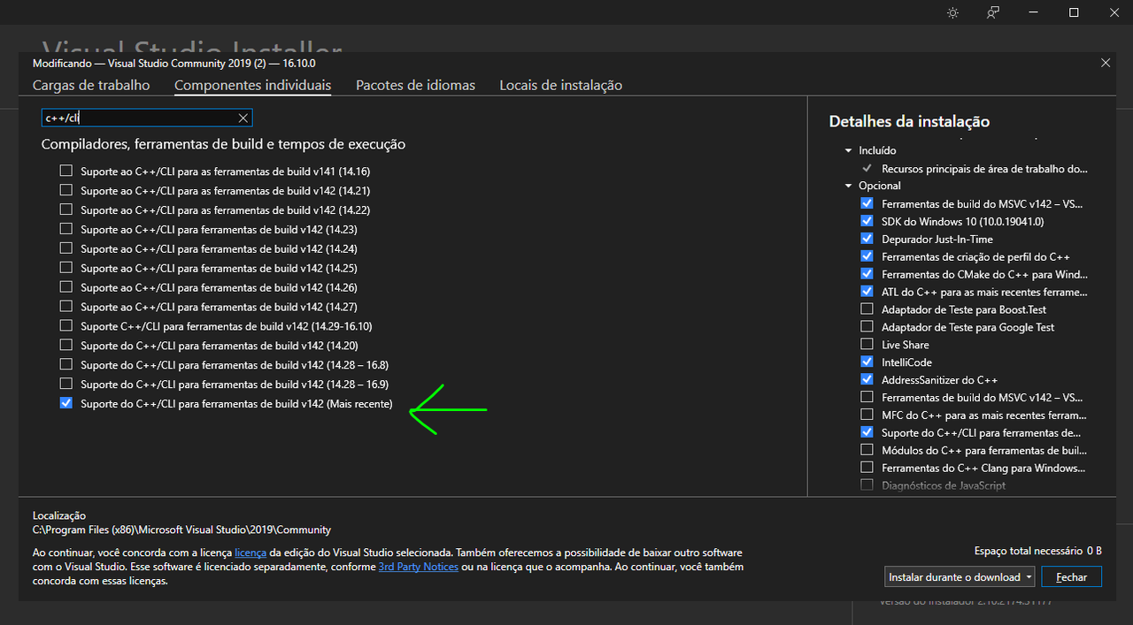The width and height of the screenshot is (1133, 625).
Task: Click the Fechar button
Action: click(1071, 577)
